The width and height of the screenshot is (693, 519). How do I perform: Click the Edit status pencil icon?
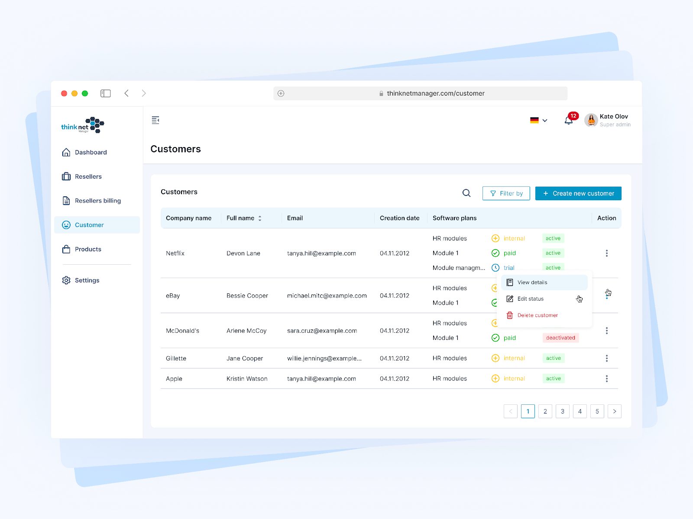(x=509, y=298)
